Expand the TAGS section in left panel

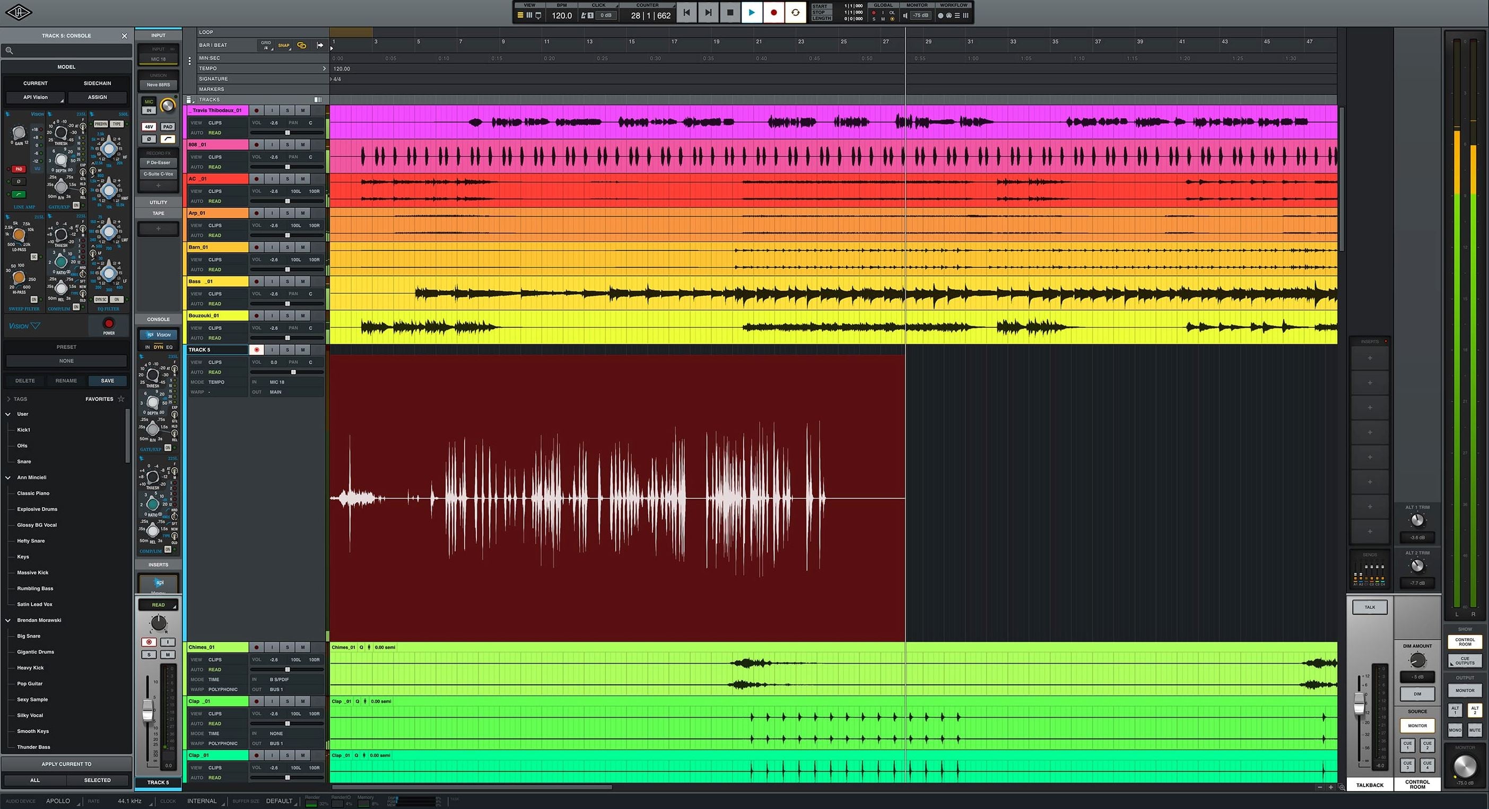pyautogui.click(x=10, y=397)
